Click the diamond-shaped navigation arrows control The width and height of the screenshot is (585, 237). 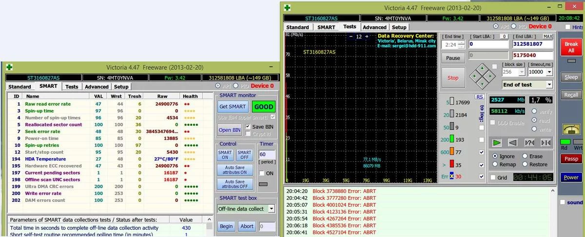pyautogui.click(x=481, y=75)
